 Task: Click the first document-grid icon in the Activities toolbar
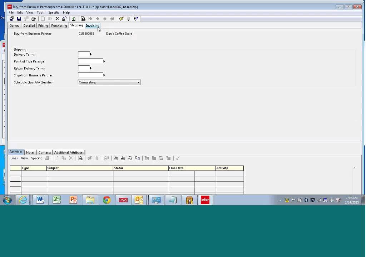[115, 158]
